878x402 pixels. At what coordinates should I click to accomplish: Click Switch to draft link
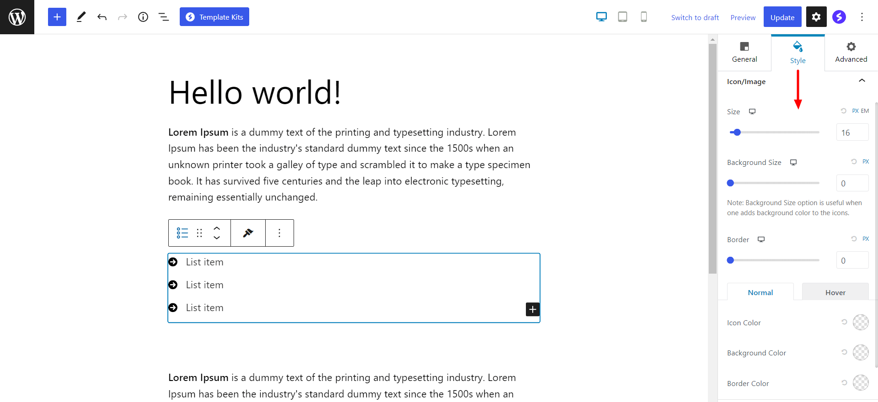[x=695, y=17]
